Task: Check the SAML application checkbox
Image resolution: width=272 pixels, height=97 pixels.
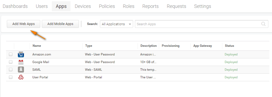Action: click(11, 70)
